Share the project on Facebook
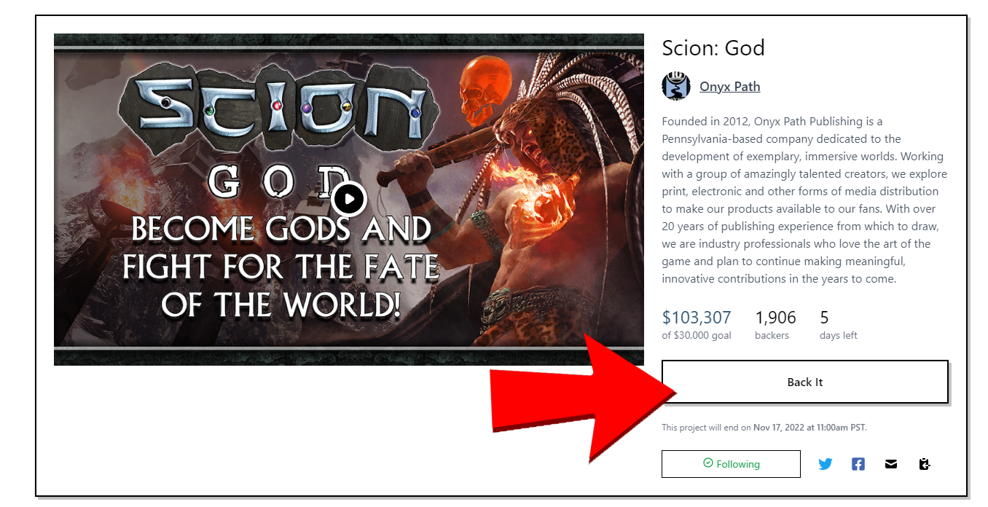988x507 pixels. 858,464
